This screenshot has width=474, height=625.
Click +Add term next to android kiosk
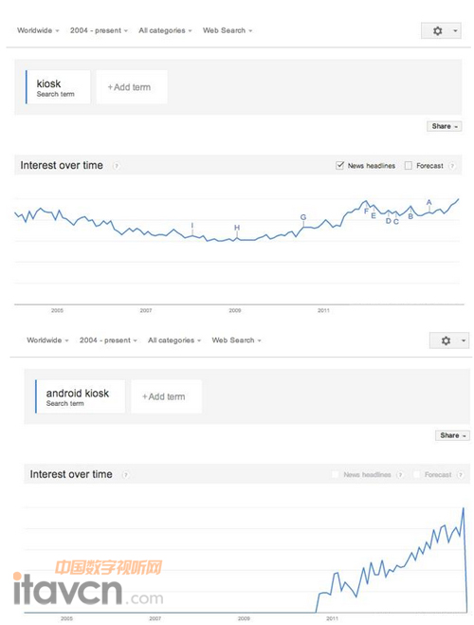[166, 396]
